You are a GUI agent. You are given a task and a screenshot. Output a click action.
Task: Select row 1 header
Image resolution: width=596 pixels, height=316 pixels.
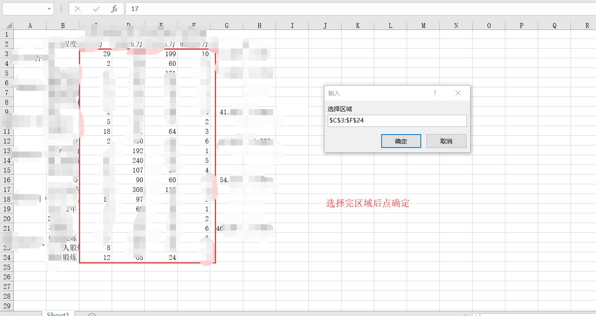point(7,34)
